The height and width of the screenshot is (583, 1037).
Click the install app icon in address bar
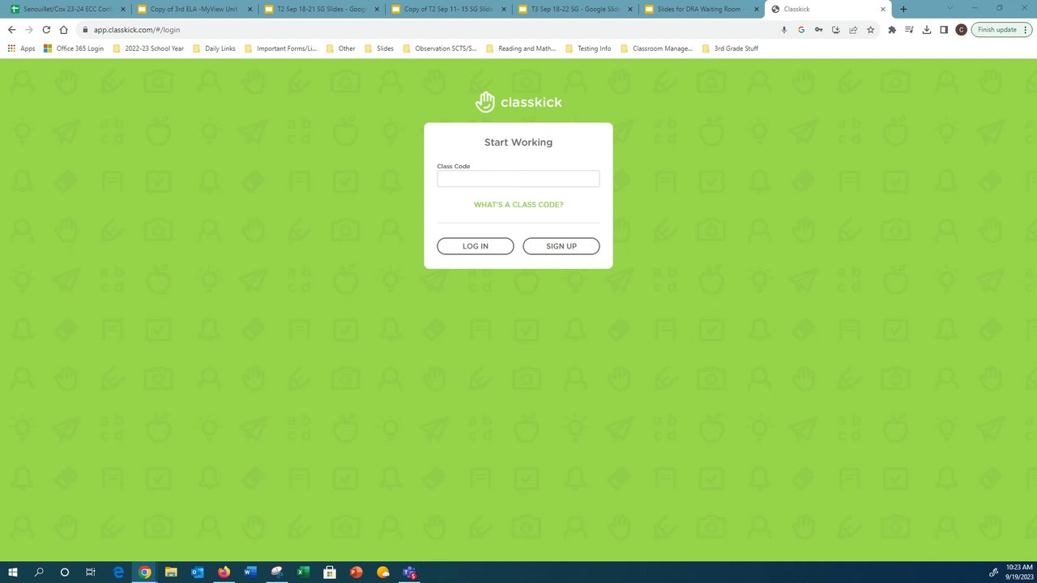click(836, 30)
